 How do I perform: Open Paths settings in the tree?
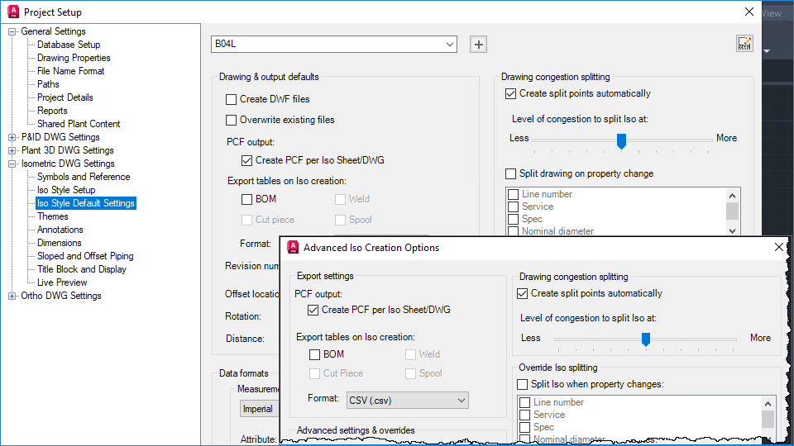(48, 84)
